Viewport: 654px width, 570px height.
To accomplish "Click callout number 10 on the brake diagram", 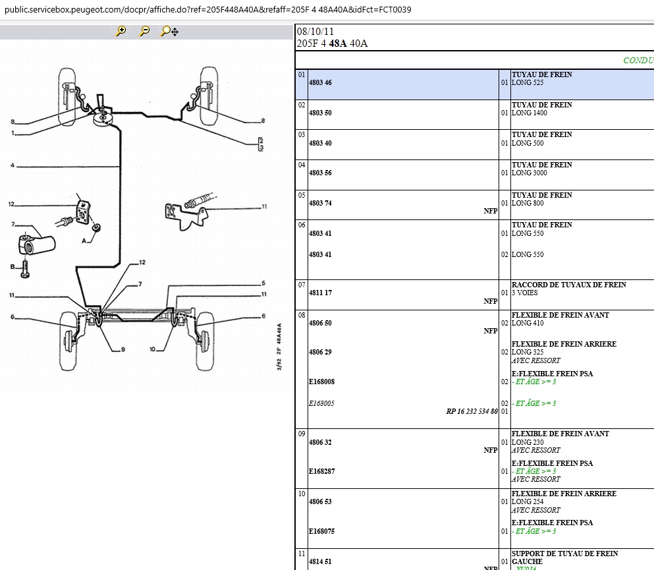I will 153,349.
